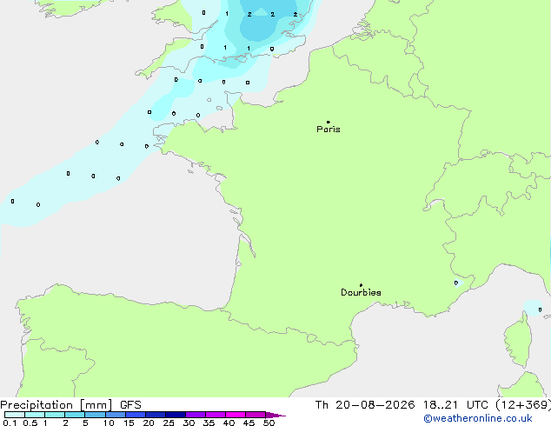
Task: Click the '(12+369)' forecast hour text
Action: (523, 405)
